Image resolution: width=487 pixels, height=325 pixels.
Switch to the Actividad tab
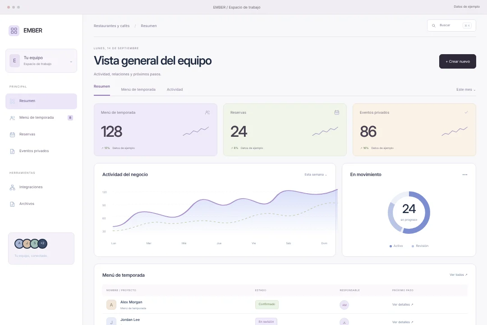click(x=175, y=89)
